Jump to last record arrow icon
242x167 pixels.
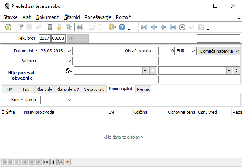click(173, 27)
